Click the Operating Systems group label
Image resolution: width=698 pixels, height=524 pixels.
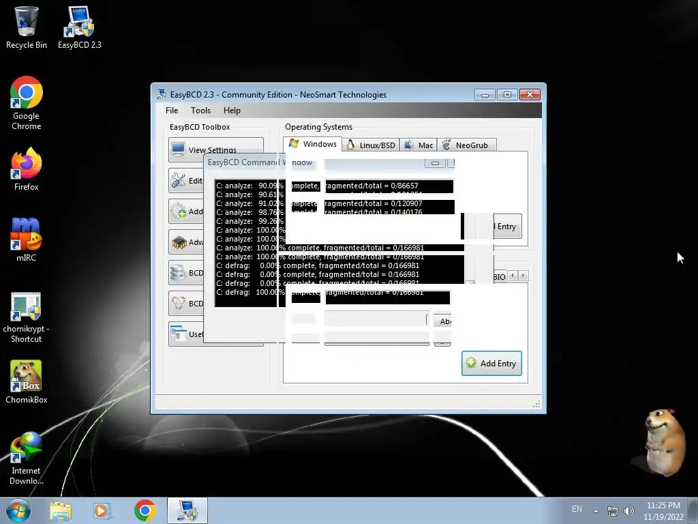(319, 127)
